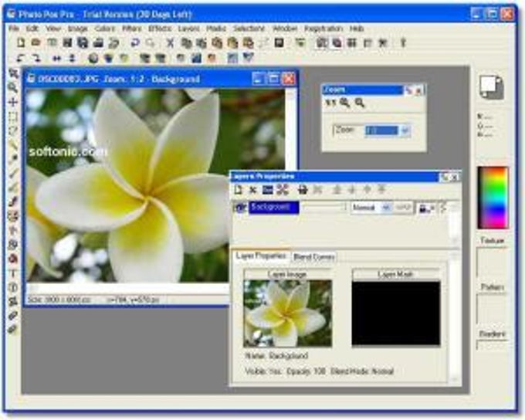Close the Layers Properties panel

coord(455,177)
